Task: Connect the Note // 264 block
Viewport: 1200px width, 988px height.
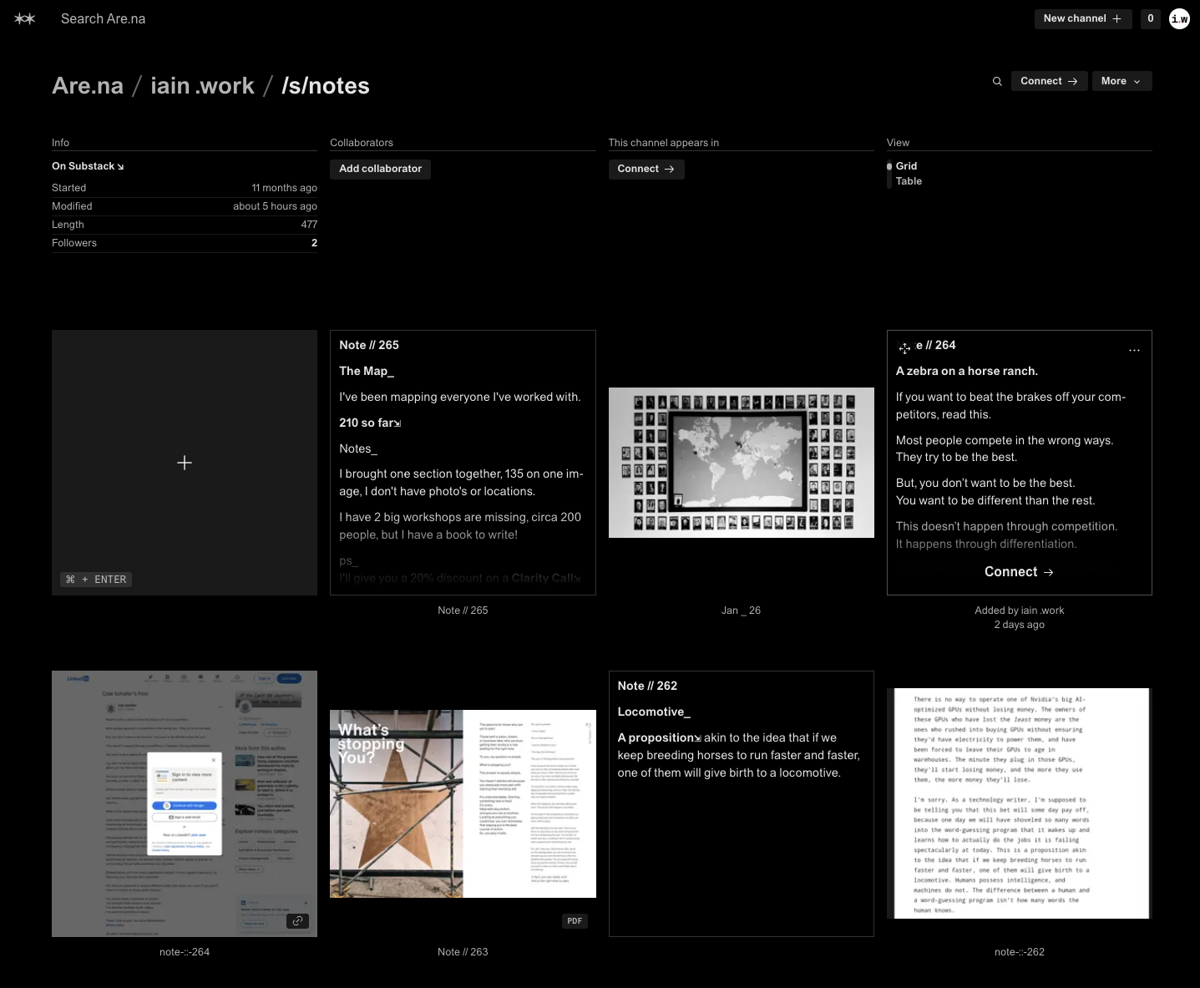Action: coord(1019,572)
